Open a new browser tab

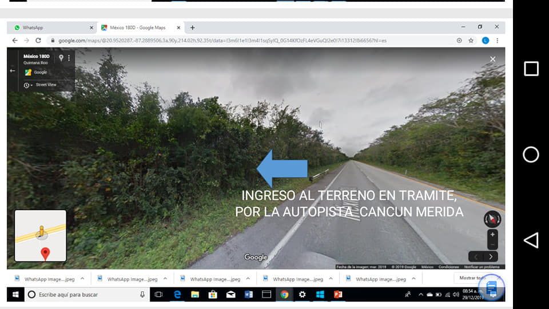192,27
